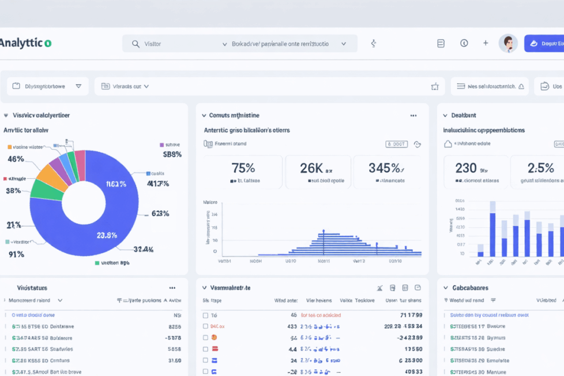Screen dimensions: 564x376
Task: Click the red 'for tes co adoicled' link
Action: pyautogui.click(x=321, y=315)
